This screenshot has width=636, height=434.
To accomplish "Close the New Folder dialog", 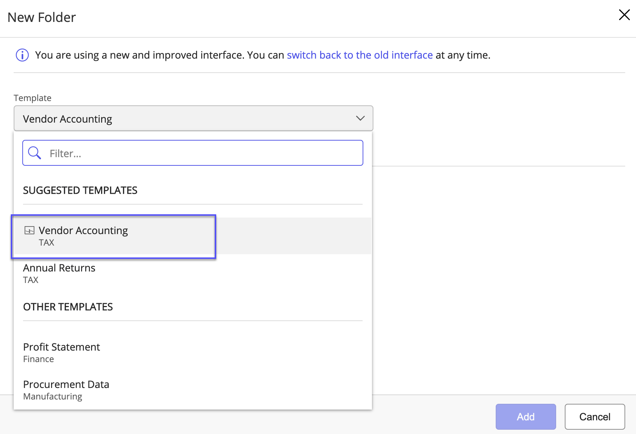I will (x=624, y=15).
